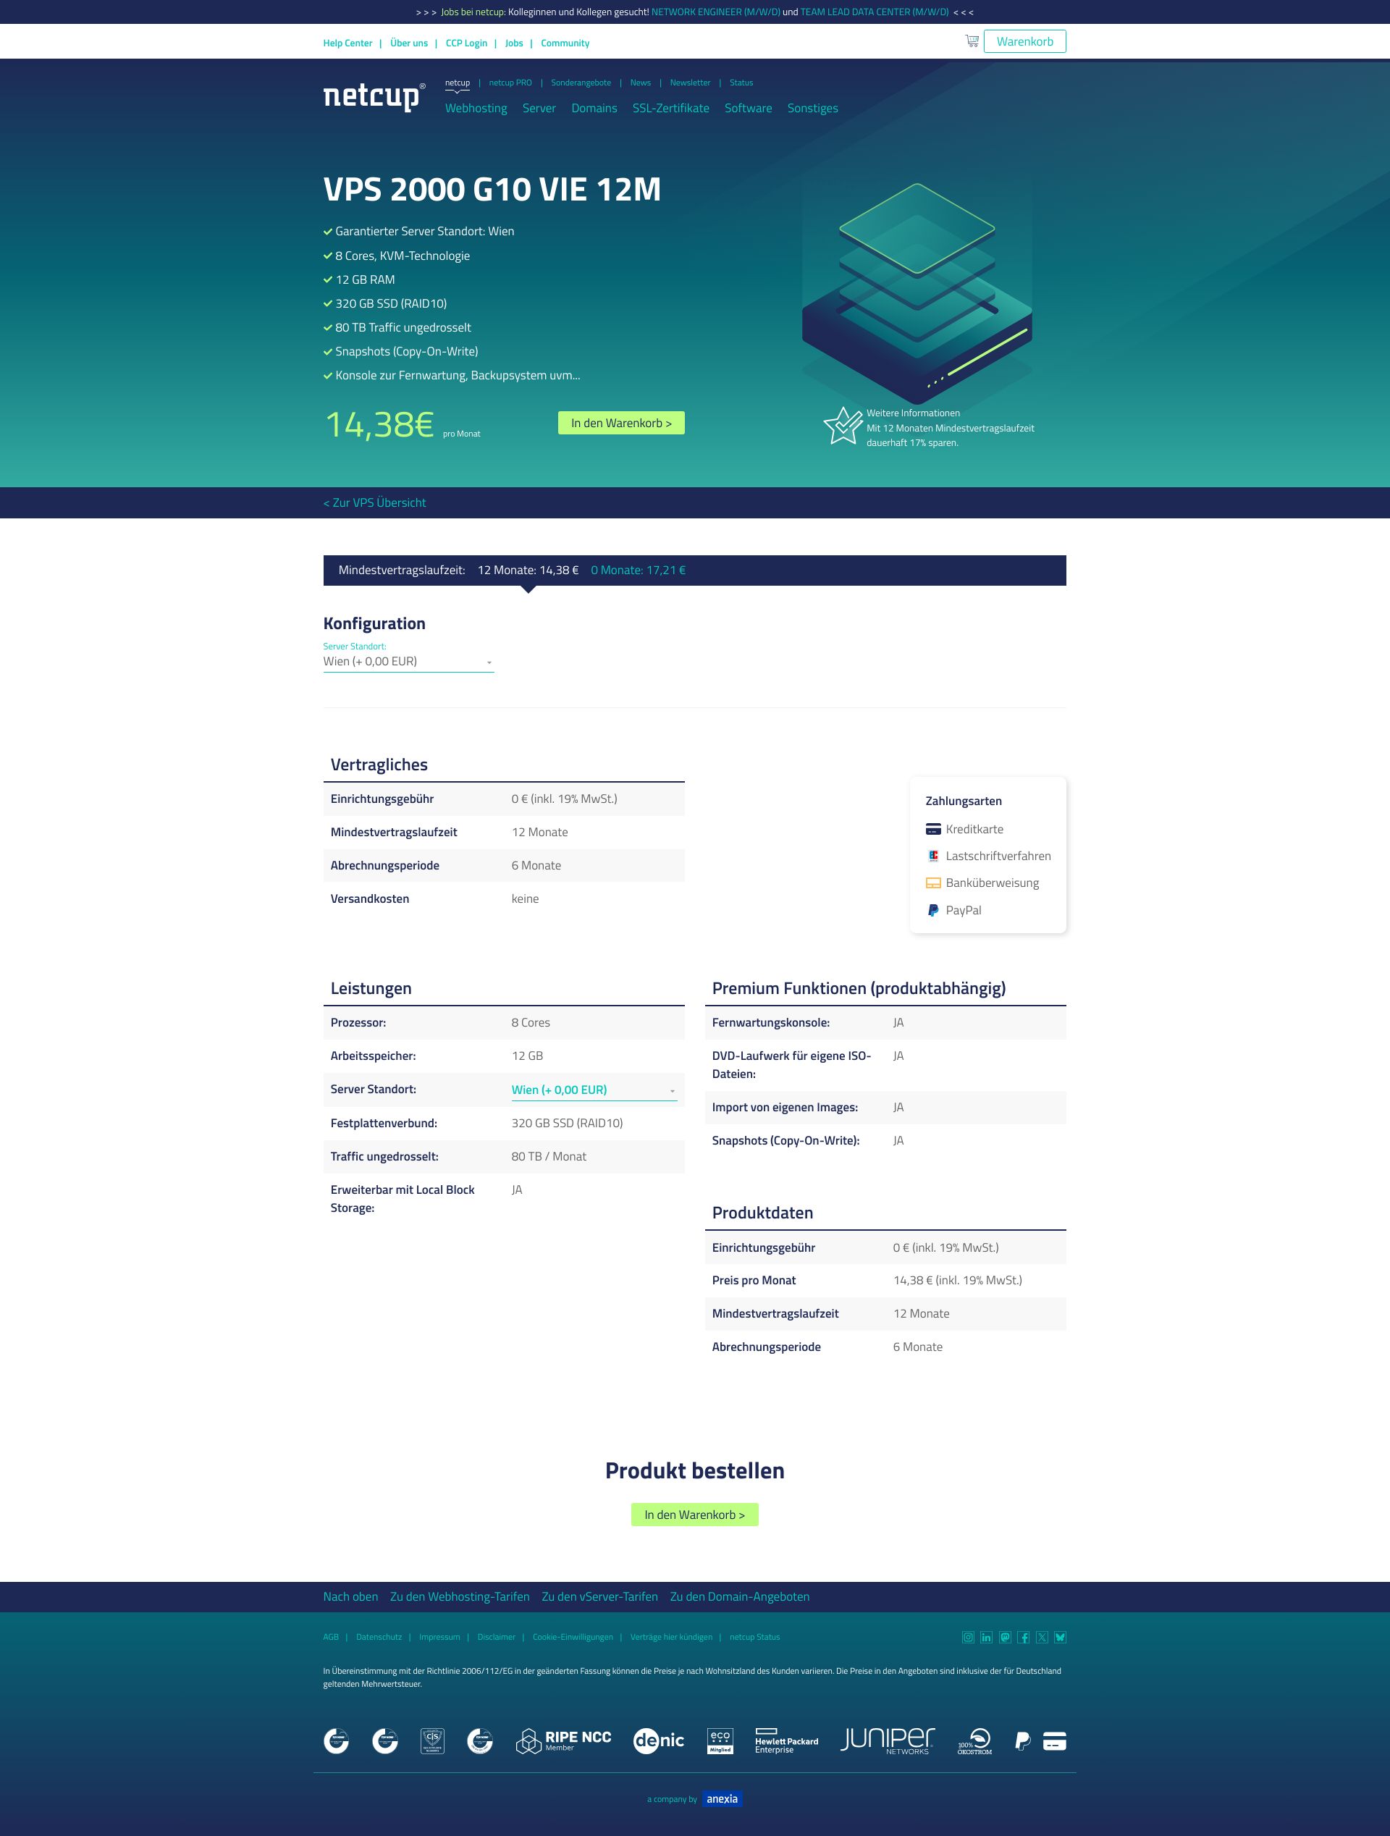Open the Bluesky butterfly icon
This screenshot has height=1836, width=1390.
[x=1060, y=1637]
